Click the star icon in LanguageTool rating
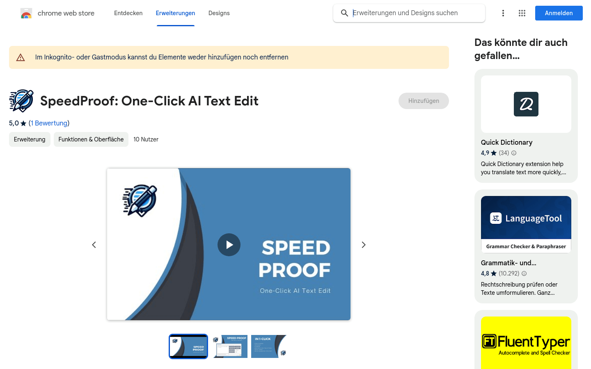This screenshot has height=369, width=591. click(x=494, y=273)
